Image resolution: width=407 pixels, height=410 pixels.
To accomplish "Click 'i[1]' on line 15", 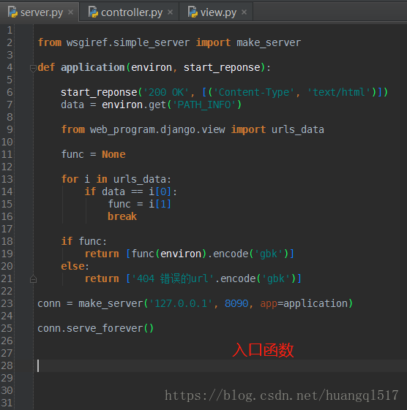I will pos(160,204).
